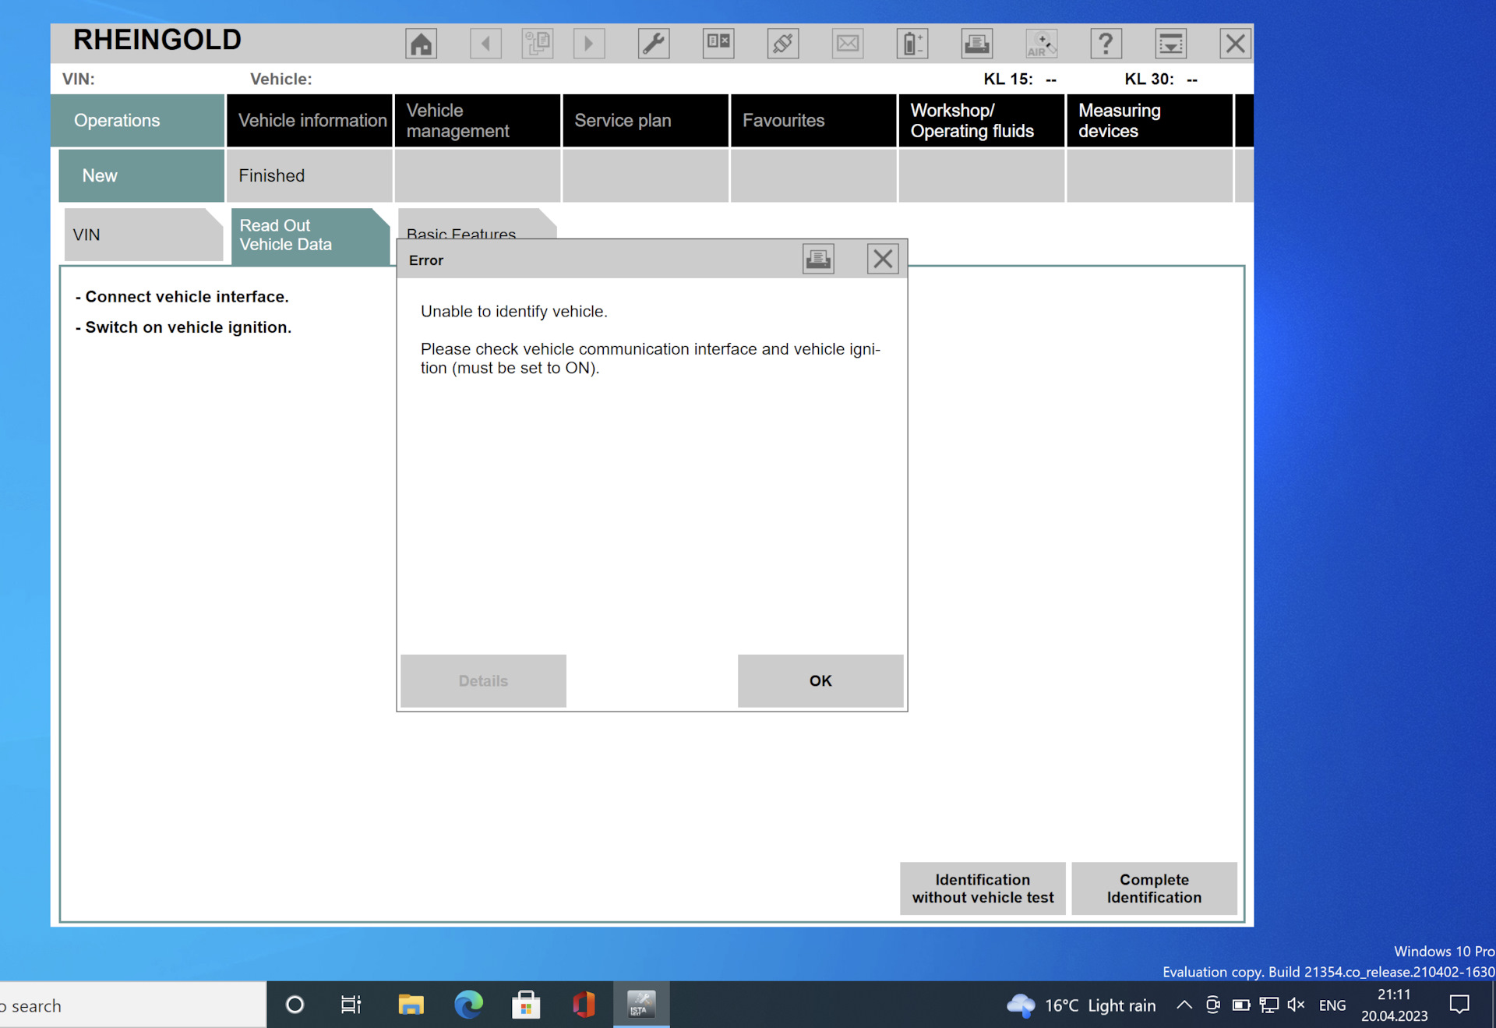The image size is (1496, 1028).
Task: Launch Microsoft Edge from taskbar
Action: (x=468, y=1005)
